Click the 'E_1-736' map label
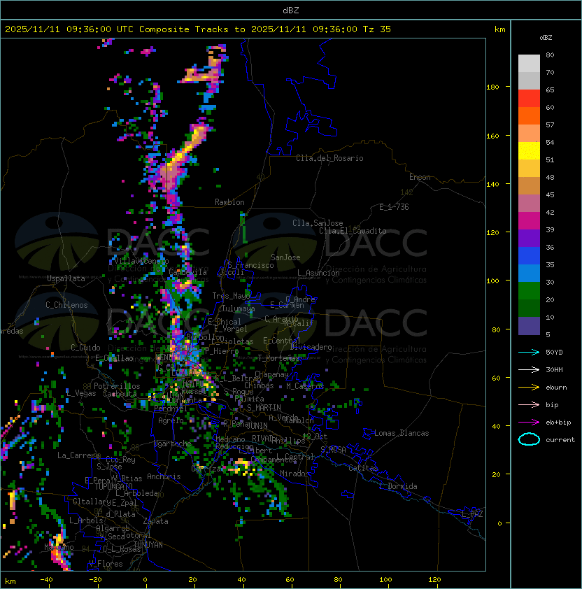582x589 pixels. pyautogui.click(x=394, y=207)
